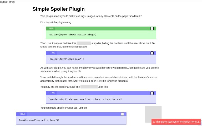
Task: Click right warning triangle in the red error banner
Action: (x=198, y=122)
